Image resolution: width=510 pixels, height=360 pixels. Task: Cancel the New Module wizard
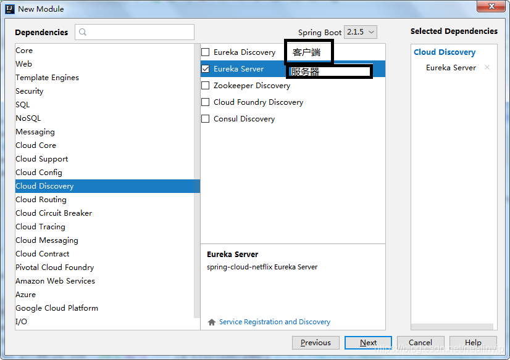point(420,343)
